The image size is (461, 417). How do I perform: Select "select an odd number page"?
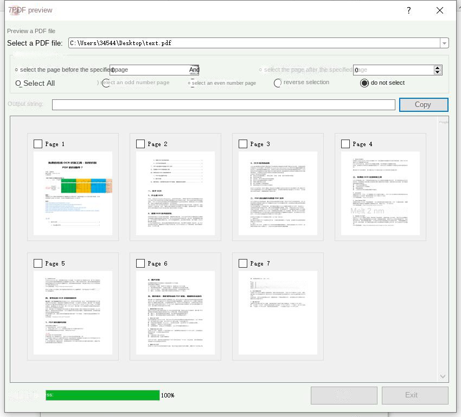click(x=106, y=83)
